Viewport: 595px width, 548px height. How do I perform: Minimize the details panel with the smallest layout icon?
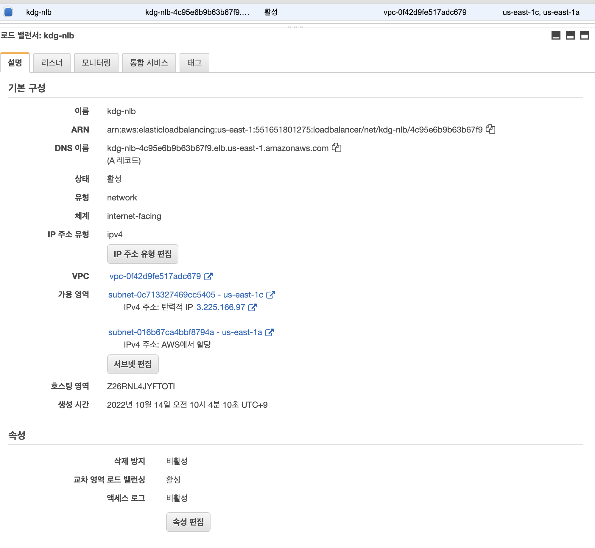click(556, 36)
